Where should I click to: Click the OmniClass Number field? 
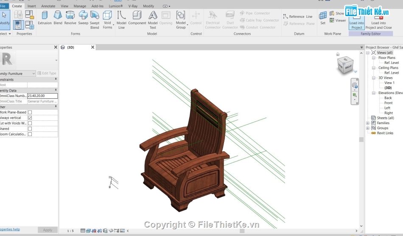42,96
